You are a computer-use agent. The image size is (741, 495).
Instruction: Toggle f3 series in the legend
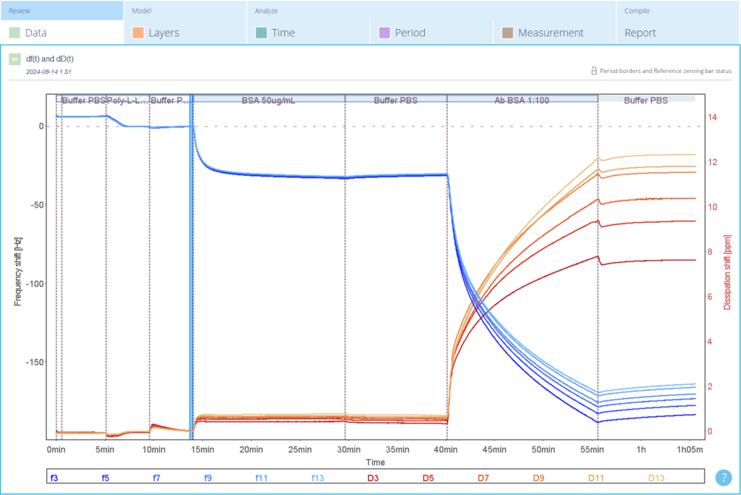coord(54,478)
